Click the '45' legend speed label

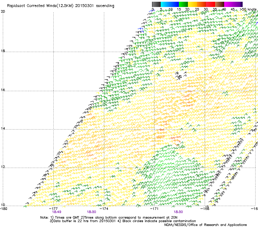tap(233, 9)
